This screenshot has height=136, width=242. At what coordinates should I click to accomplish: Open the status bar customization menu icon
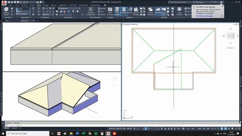coord(239,128)
